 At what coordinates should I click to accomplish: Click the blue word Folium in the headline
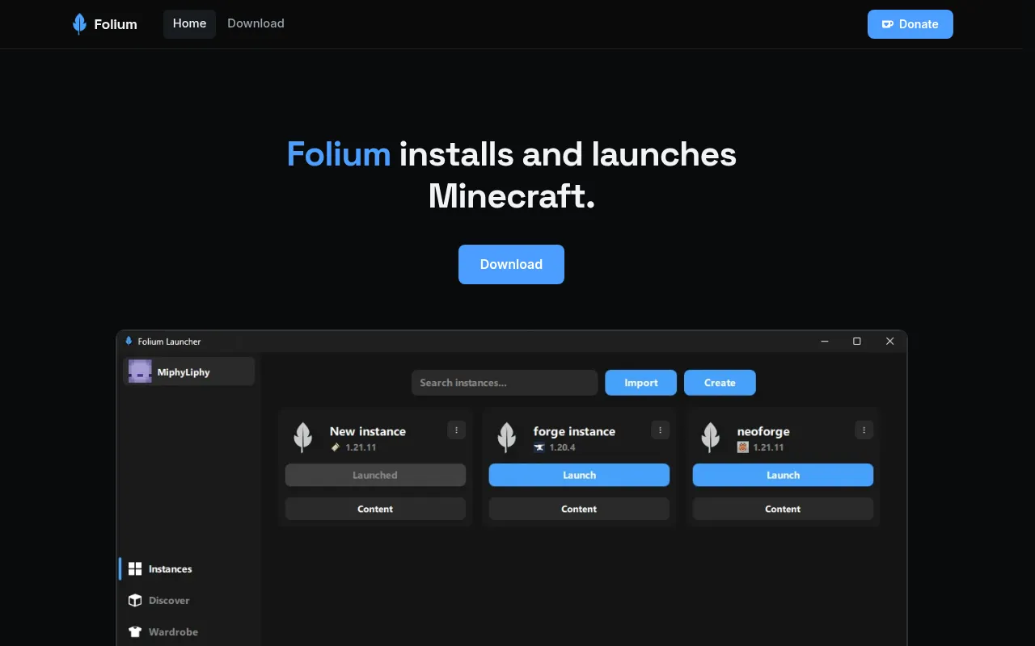(x=338, y=153)
